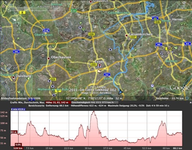Click the Essen city placemark dot
192x150 pixels.
(100, 65)
